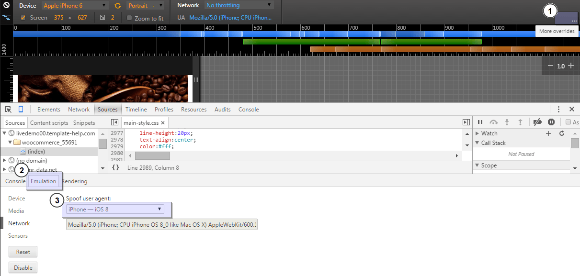
Task: Pause script execution in debugger
Action: [480, 122]
